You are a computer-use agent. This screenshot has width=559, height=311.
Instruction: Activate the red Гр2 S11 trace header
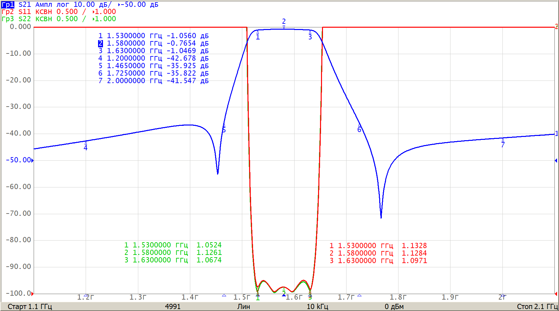click(26, 12)
